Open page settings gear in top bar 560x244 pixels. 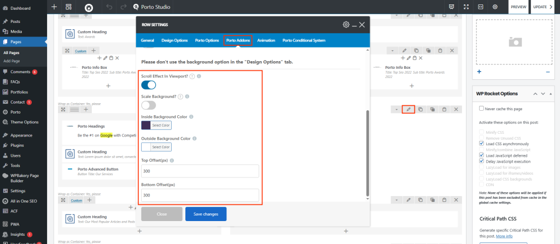pyautogui.click(x=495, y=7)
